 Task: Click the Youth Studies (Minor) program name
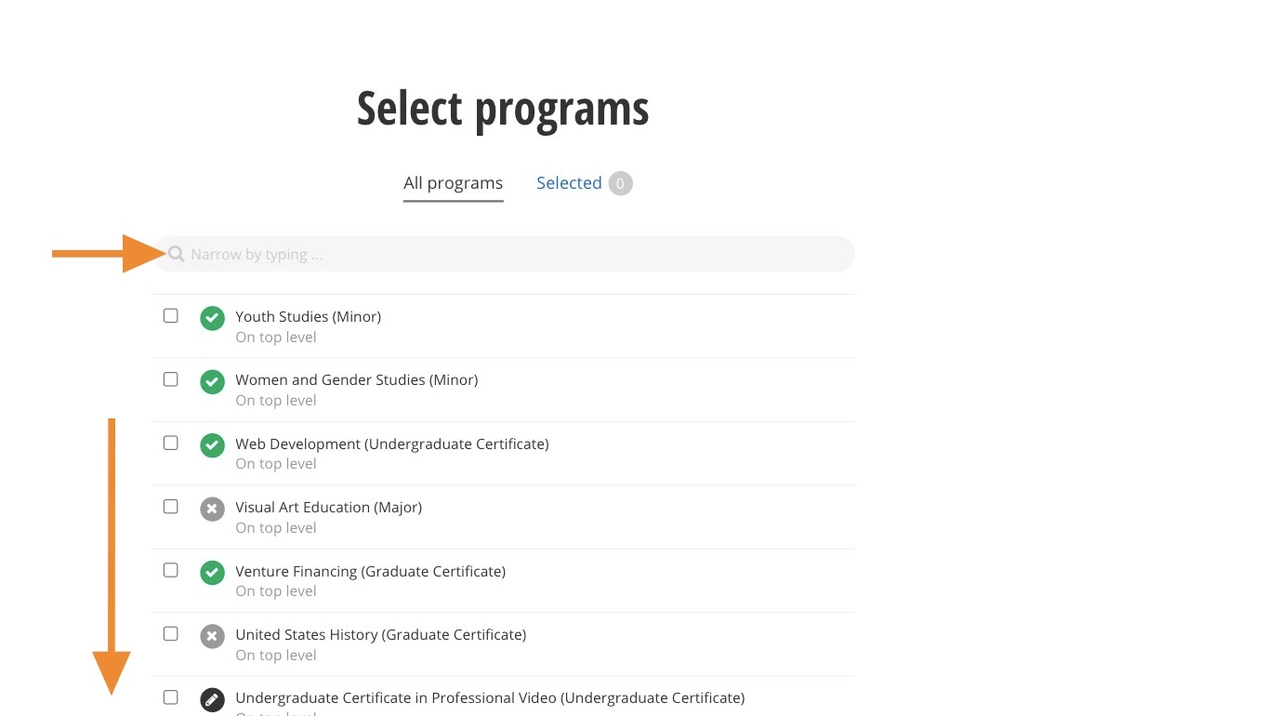[x=308, y=316]
